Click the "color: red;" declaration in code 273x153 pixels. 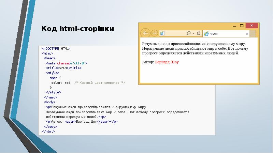(61, 83)
